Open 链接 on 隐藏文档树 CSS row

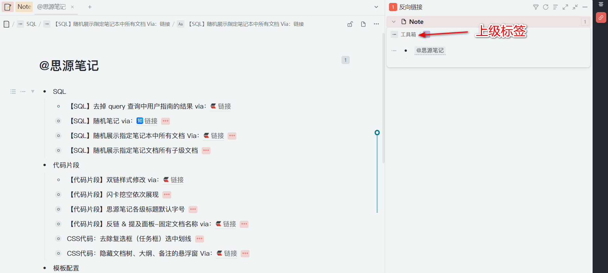[x=227, y=254]
